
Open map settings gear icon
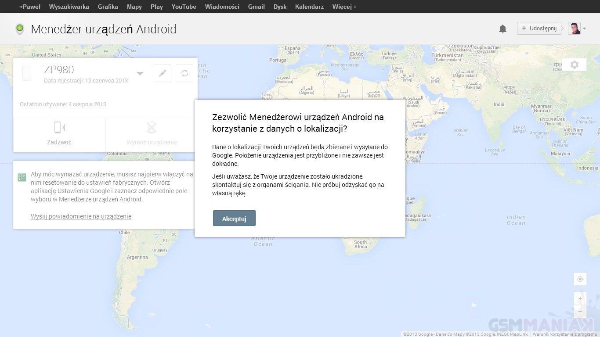(x=574, y=65)
